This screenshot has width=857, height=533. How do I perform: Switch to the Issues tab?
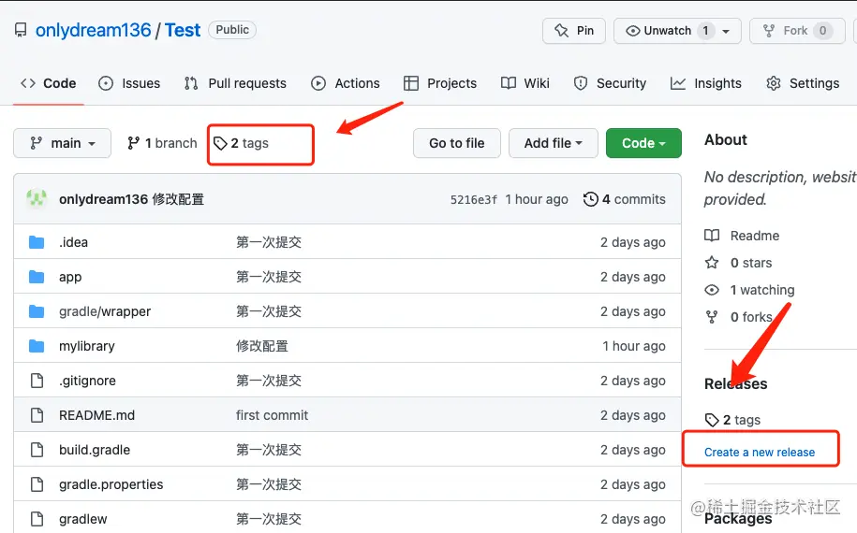[x=129, y=83]
